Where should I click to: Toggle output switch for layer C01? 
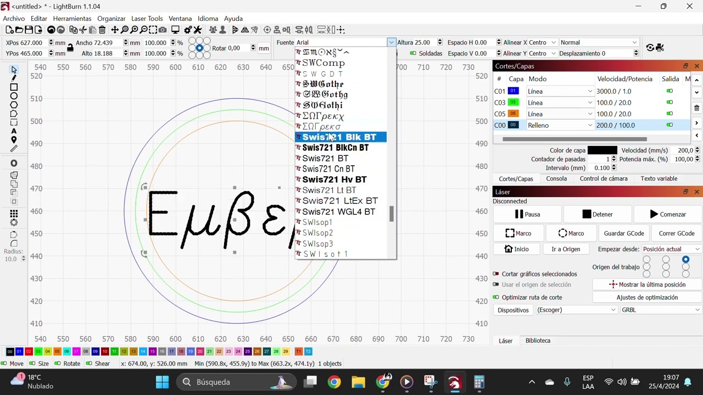coord(669,91)
